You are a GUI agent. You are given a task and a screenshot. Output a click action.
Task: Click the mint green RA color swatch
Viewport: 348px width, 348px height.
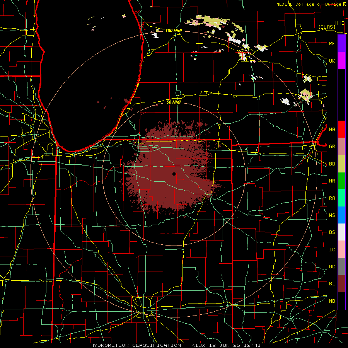click(341, 198)
